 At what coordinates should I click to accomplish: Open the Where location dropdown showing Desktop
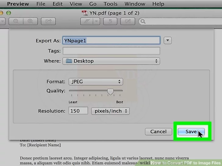[111, 61]
